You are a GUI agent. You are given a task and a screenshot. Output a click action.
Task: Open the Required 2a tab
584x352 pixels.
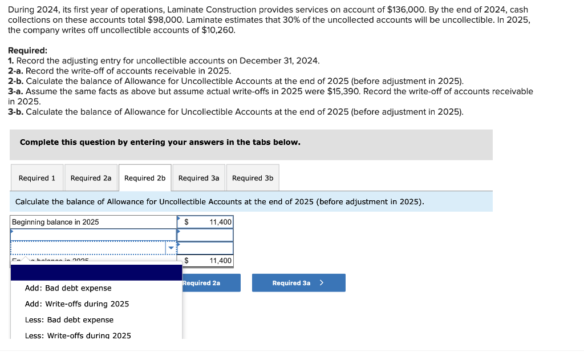click(x=91, y=177)
